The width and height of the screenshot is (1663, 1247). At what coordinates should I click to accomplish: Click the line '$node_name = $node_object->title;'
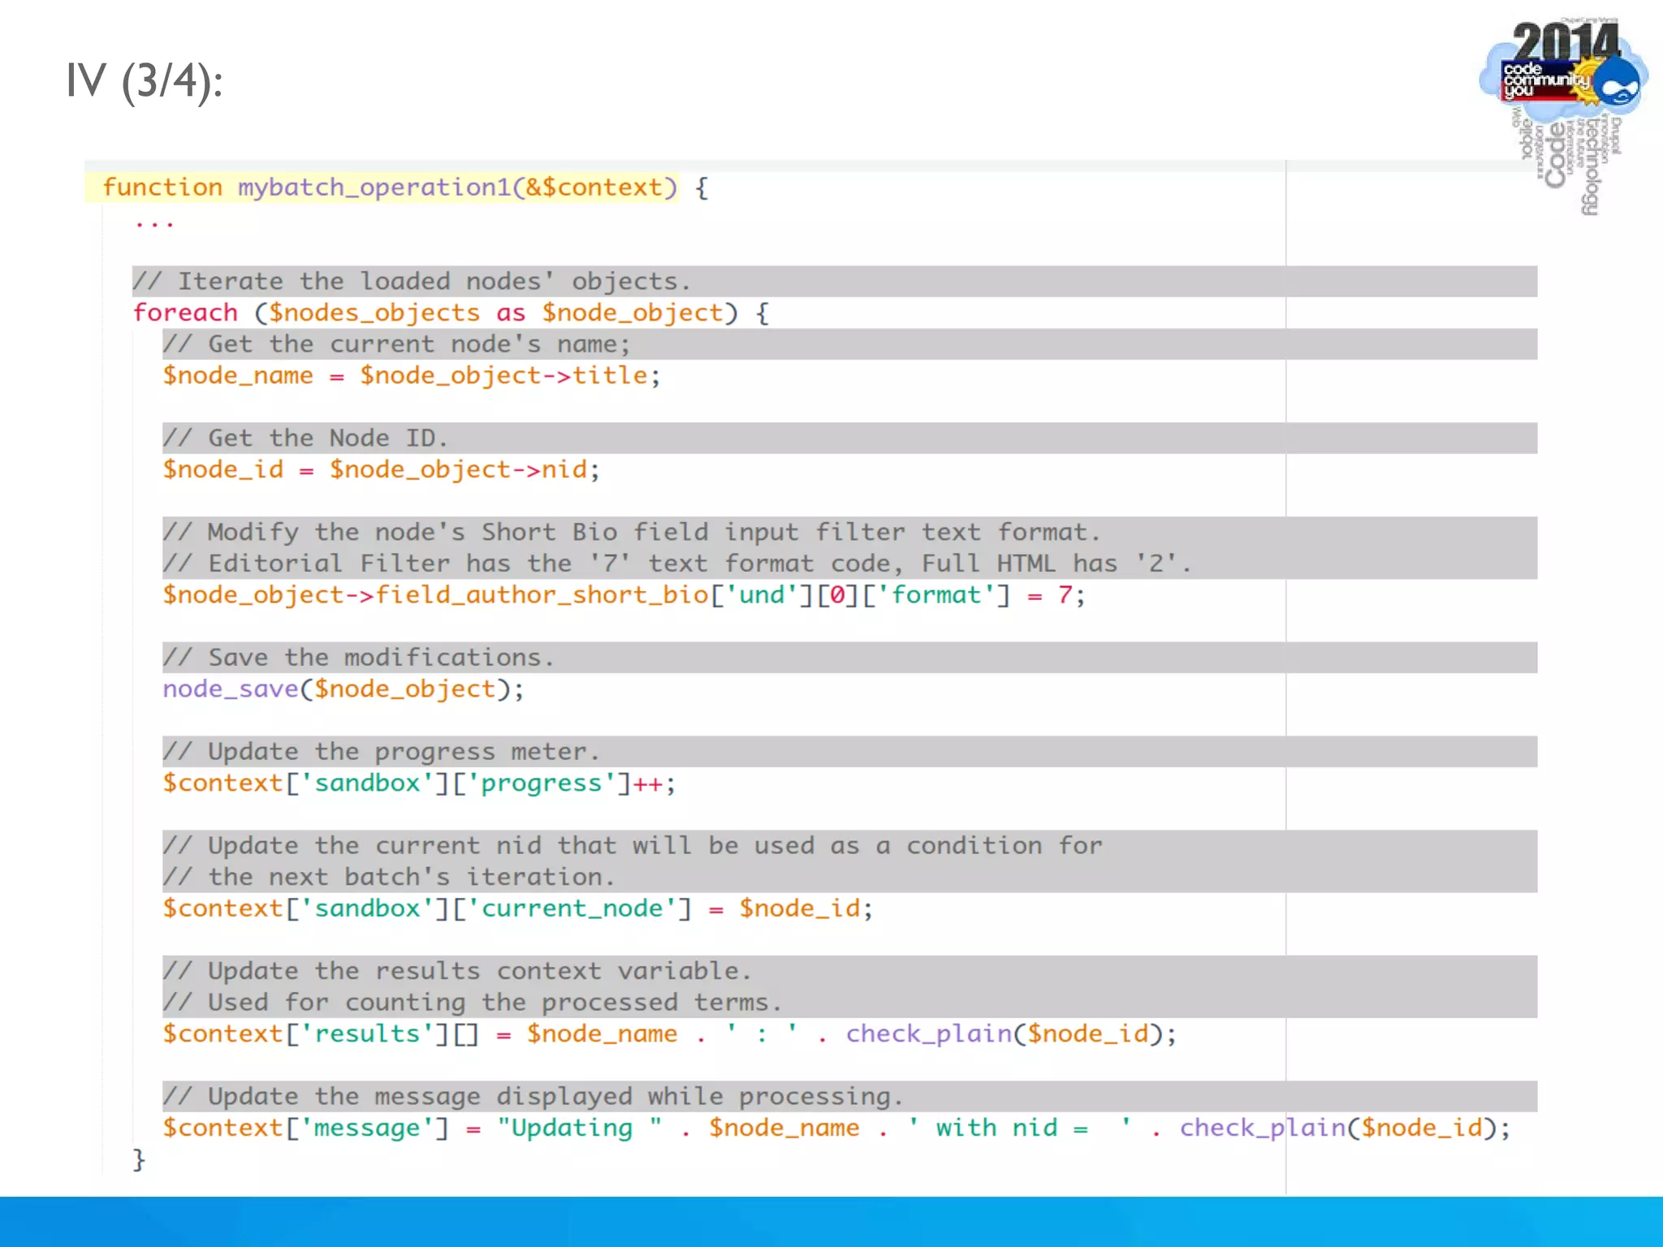click(x=412, y=376)
